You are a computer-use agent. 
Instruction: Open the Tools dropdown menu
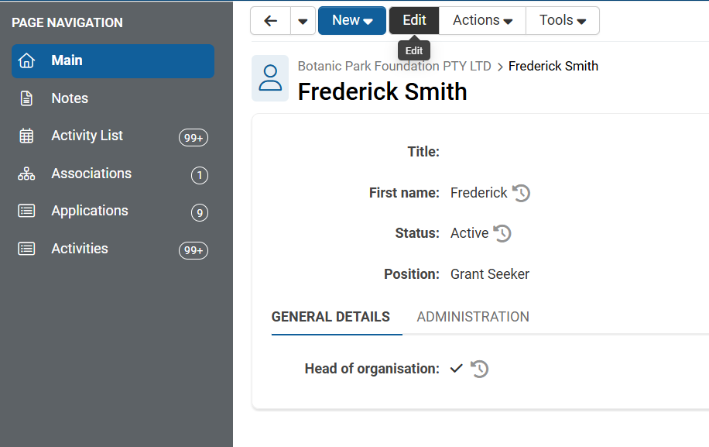pos(563,21)
